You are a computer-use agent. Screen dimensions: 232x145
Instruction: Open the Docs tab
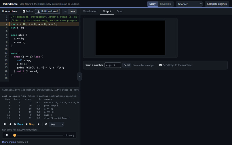pyautogui.click(x=119, y=11)
